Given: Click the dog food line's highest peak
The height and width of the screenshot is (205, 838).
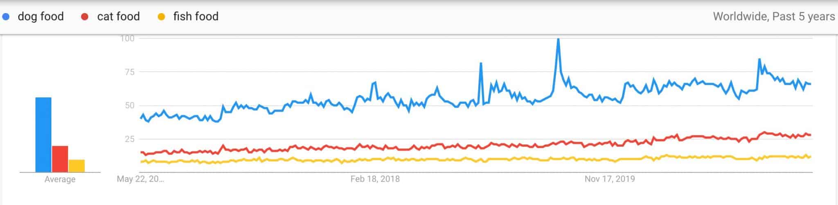Looking at the screenshot, I should tap(558, 40).
